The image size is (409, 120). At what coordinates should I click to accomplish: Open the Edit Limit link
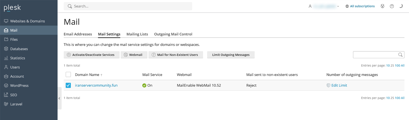(339, 85)
